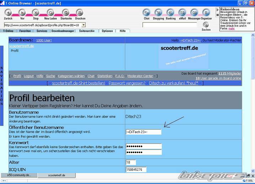Go to Startseite home icon
Viewport: 255px width, 184px height.
point(66,12)
